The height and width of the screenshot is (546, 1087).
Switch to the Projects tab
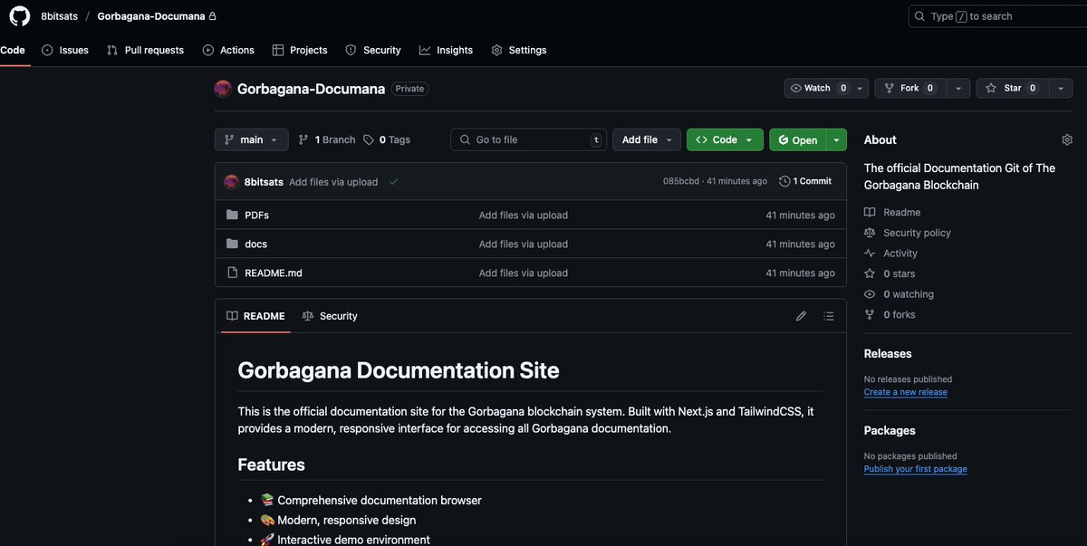(300, 50)
